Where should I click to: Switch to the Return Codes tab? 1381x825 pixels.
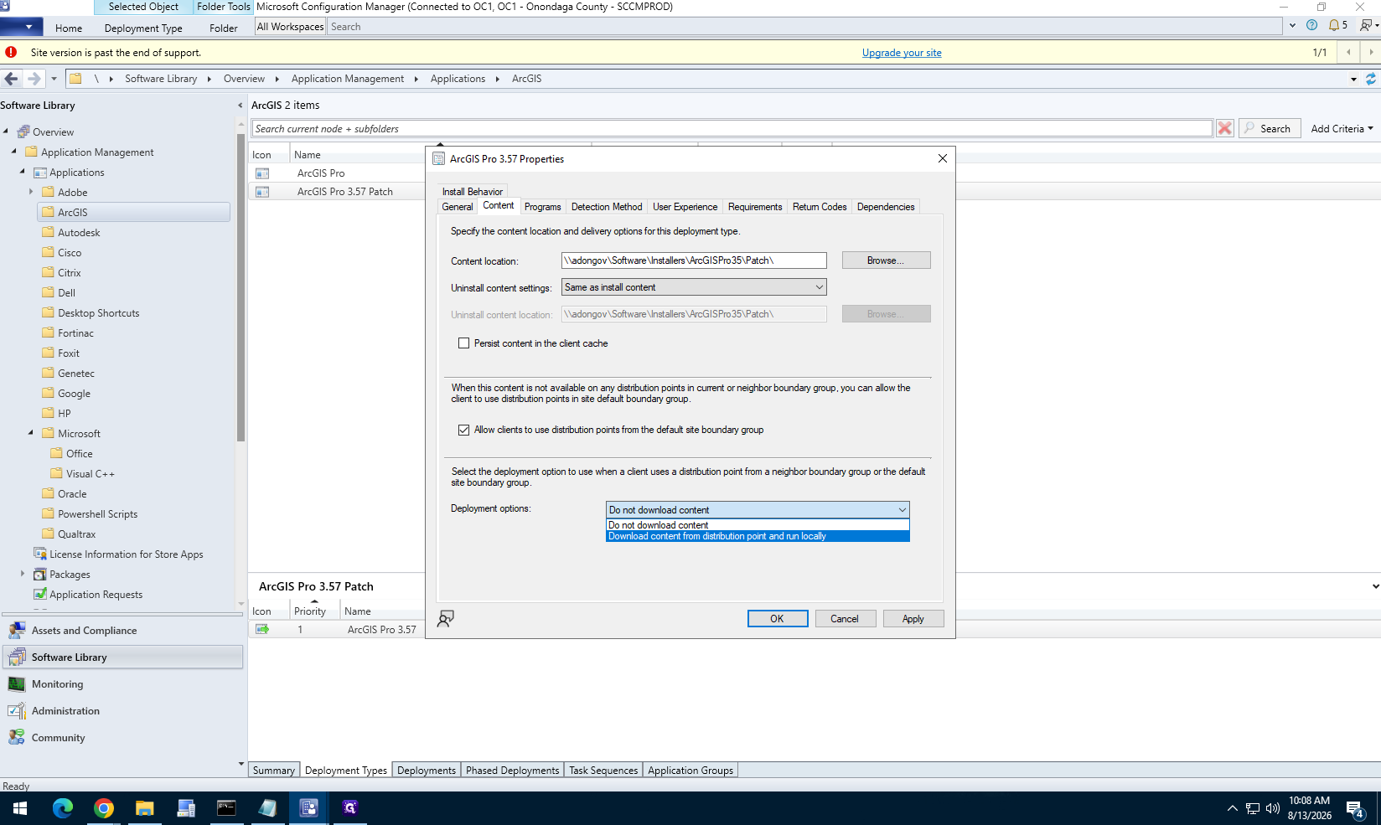click(x=820, y=207)
